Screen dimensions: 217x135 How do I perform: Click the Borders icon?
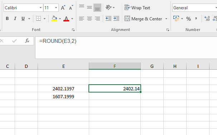pos(38,19)
